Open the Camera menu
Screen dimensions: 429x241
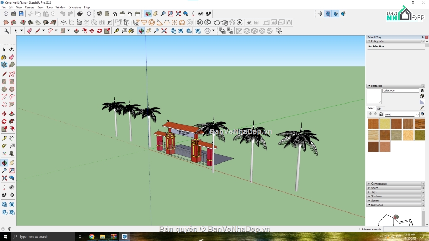point(30,7)
